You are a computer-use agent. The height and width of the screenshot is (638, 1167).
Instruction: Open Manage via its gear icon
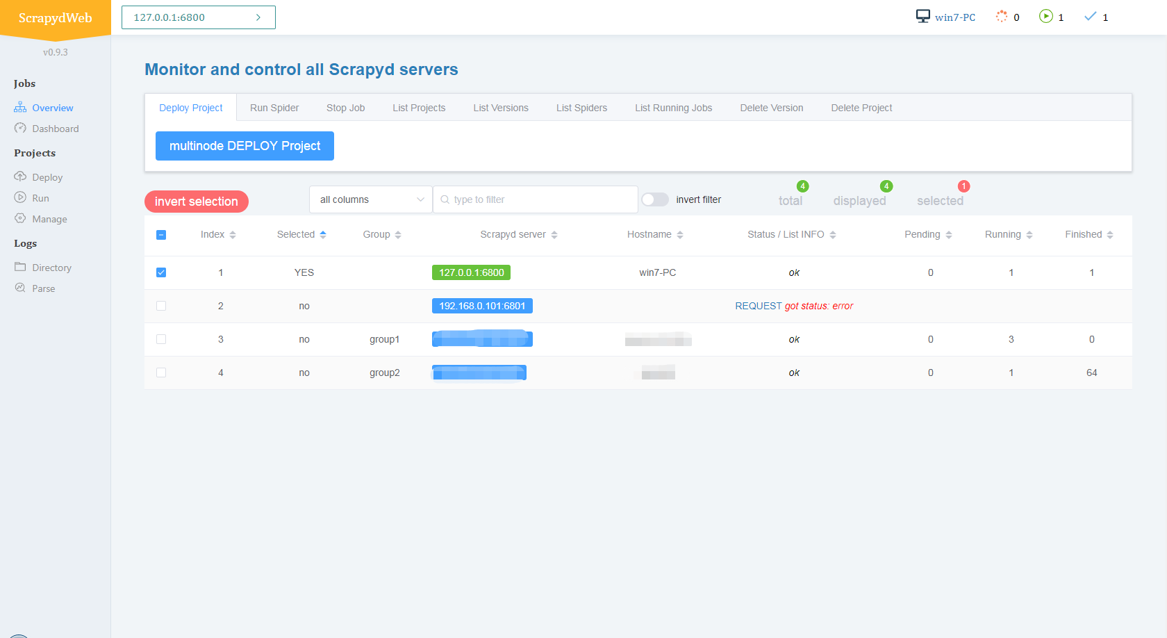(20, 218)
